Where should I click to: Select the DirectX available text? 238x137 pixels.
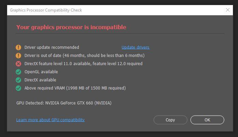(40, 80)
